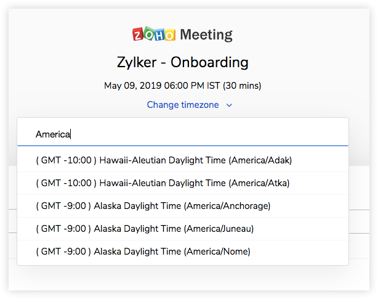This screenshot has width=378, height=299.
Task: Click the red Z tile in Zoho logo
Action: (138, 34)
